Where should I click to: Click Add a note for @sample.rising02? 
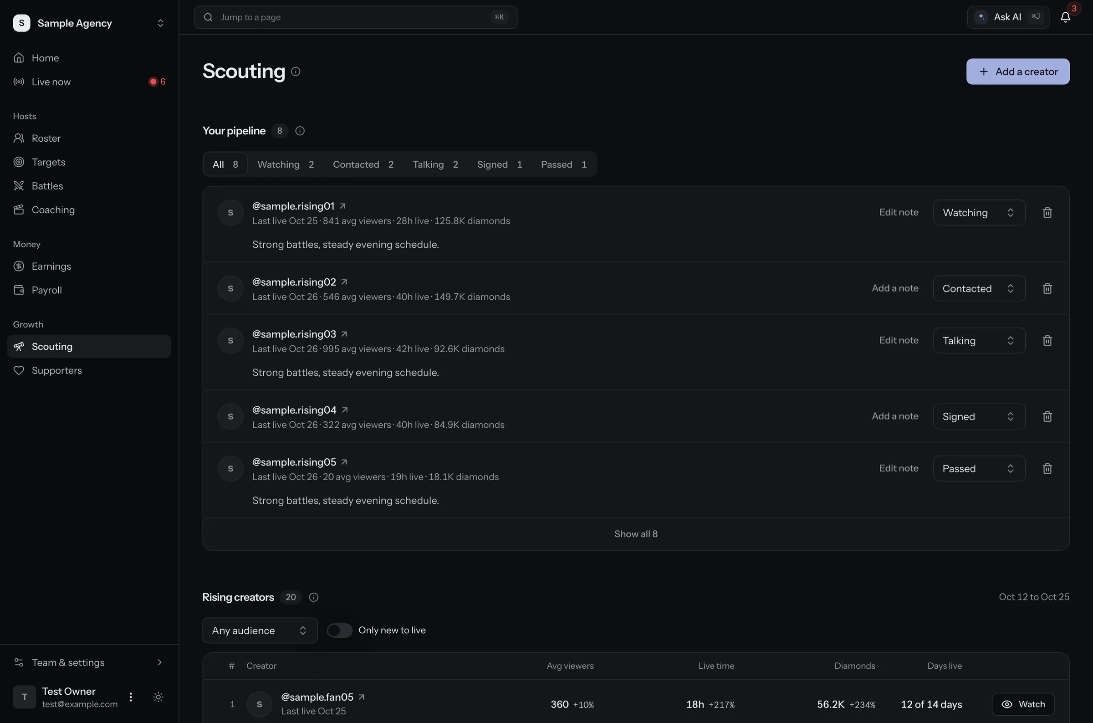point(895,289)
